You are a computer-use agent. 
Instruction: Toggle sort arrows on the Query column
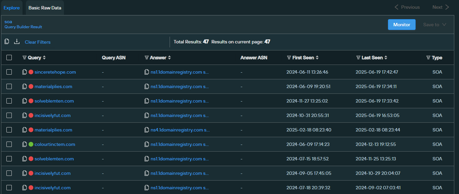pos(44,57)
